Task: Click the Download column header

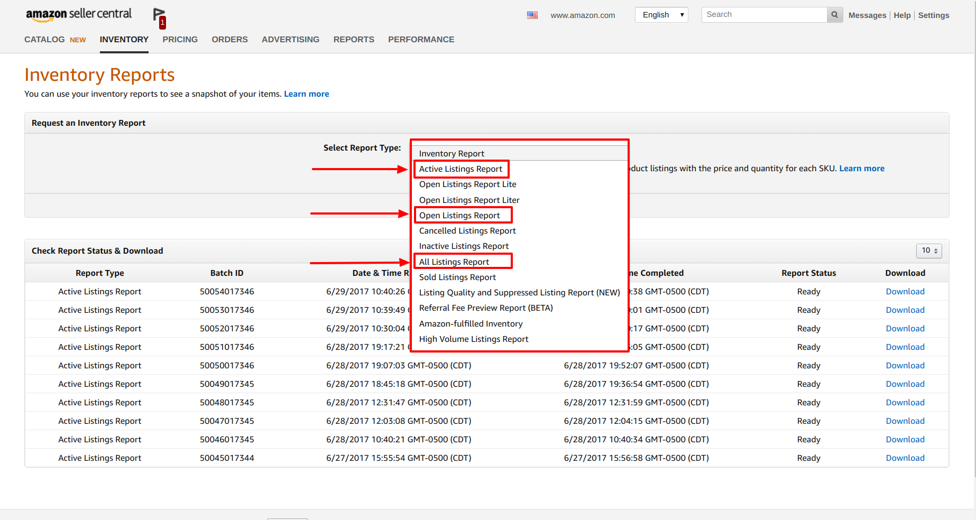Action: (x=905, y=273)
